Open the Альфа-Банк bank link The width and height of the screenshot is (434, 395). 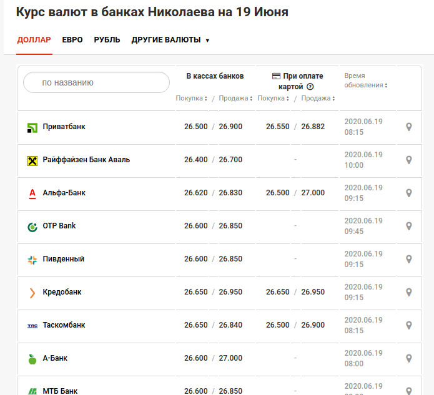(64, 193)
